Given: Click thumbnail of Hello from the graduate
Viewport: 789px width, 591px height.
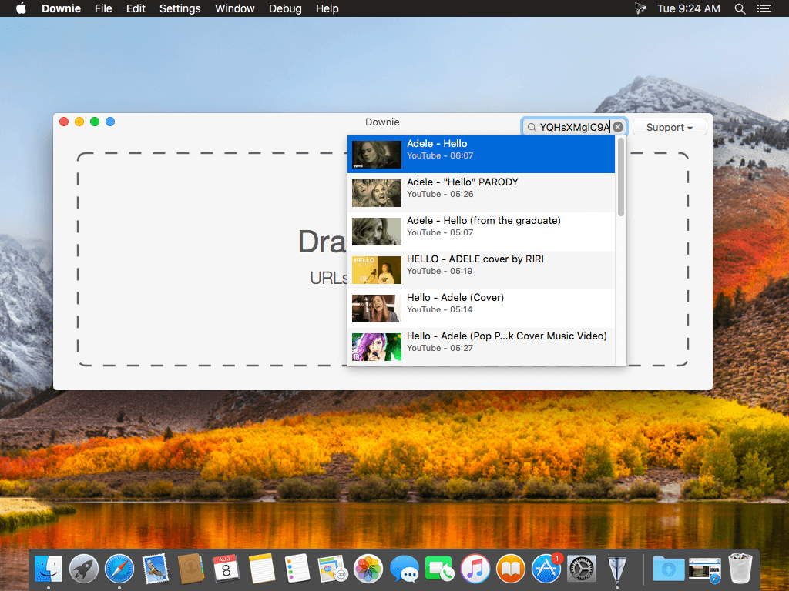Looking at the screenshot, I should (376, 231).
